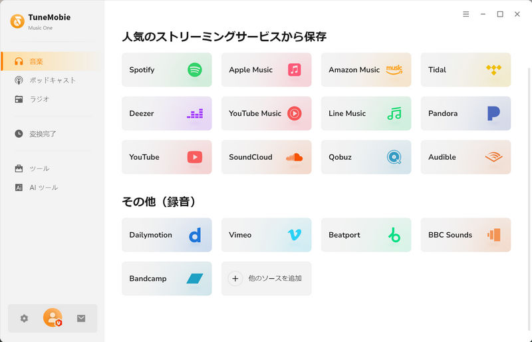Click the user account avatar icon
This screenshot has width=532, height=342.
tap(53, 318)
